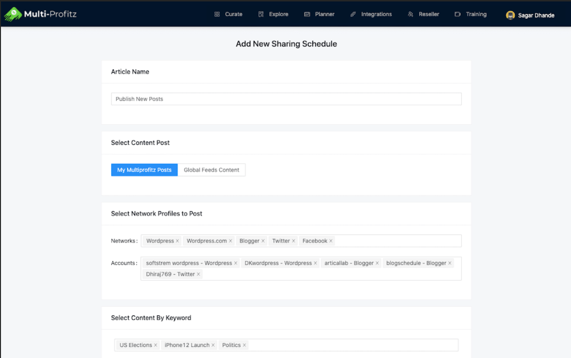Click the Planner calendar icon

point(307,14)
